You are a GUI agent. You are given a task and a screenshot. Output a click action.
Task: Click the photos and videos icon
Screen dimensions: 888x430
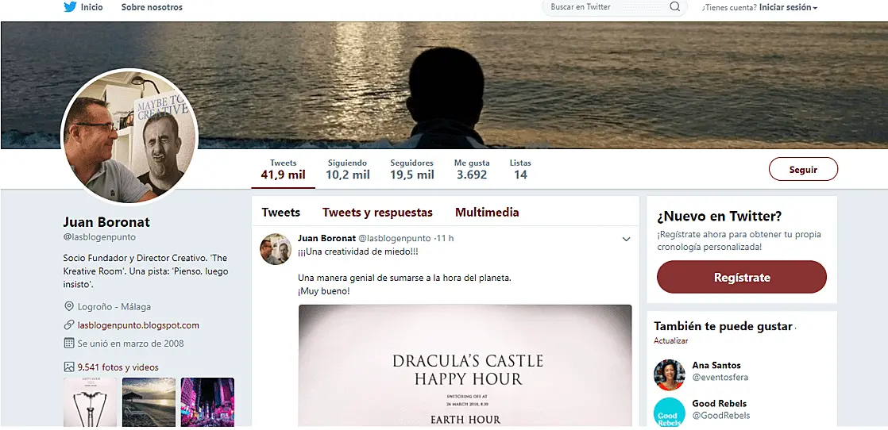click(x=69, y=367)
